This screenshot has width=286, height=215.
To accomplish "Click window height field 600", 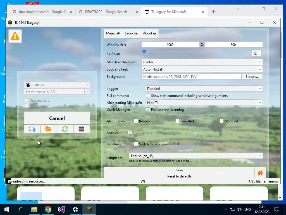I will pyautogui.click(x=233, y=45).
